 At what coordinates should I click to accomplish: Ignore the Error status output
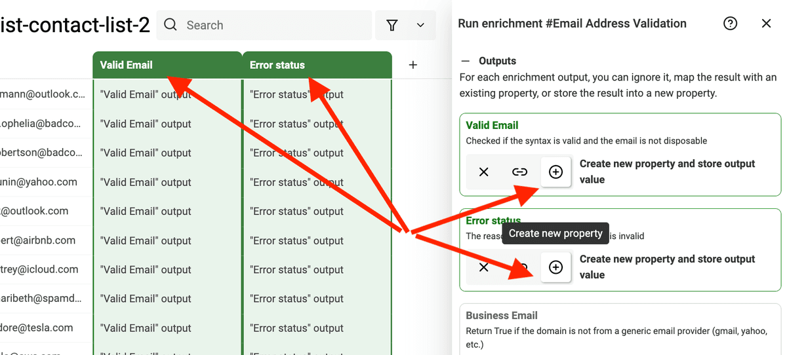(483, 267)
